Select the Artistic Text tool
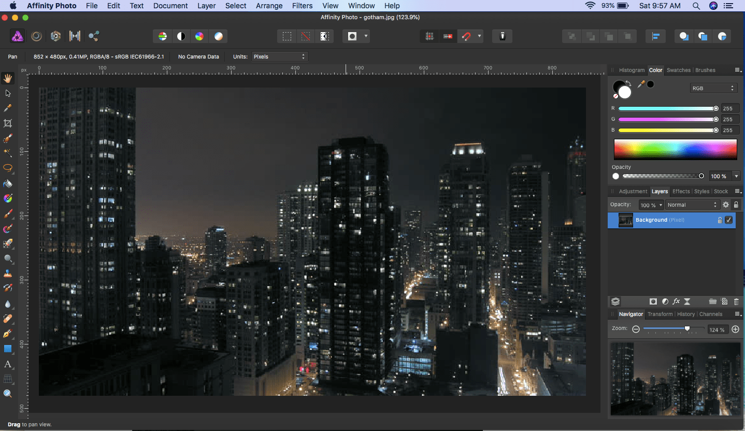Image resolution: width=745 pixels, height=431 pixels. click(8, 364)
